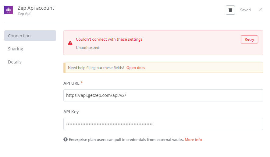Image resolution: width=270 pixels, height=157 pixels.
Task: Delete credential using the trash icon
Action: coord(230,10)
